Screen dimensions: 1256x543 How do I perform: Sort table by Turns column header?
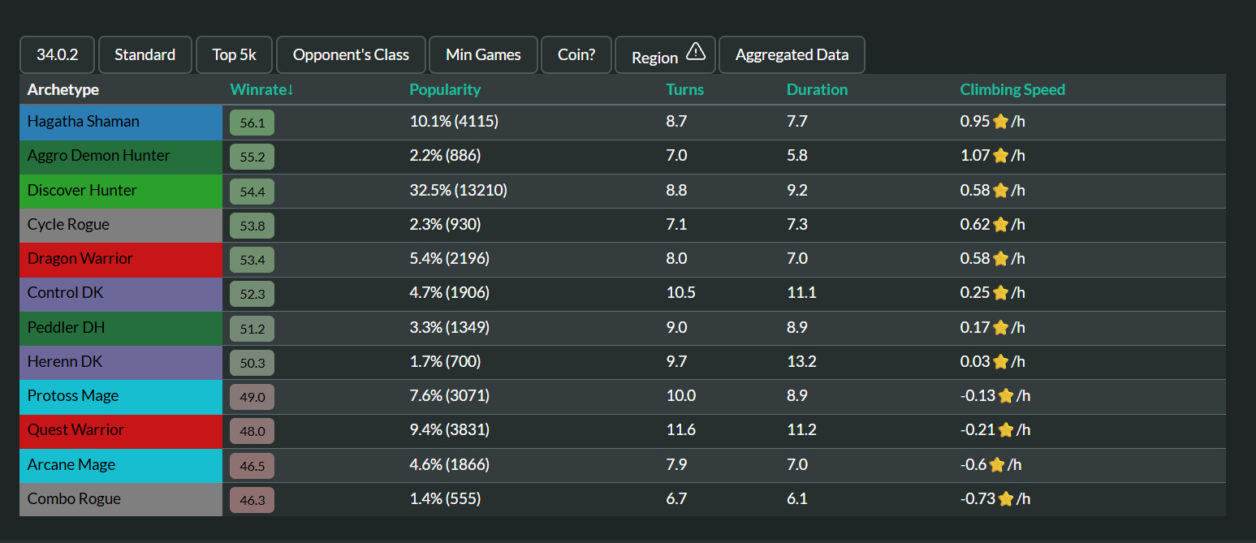click(684, 90)
